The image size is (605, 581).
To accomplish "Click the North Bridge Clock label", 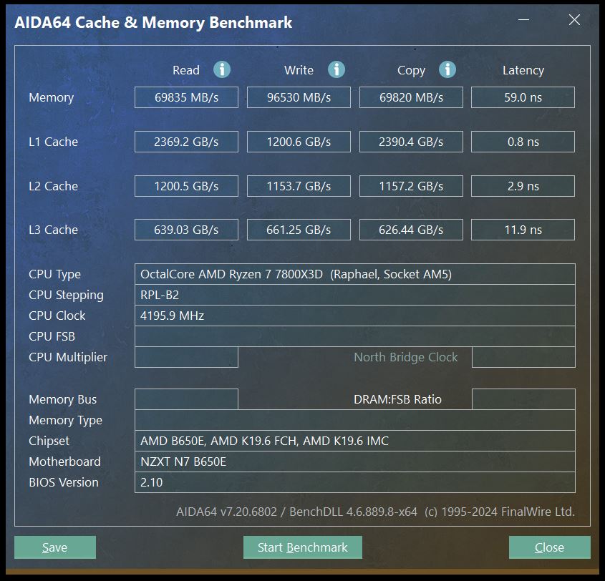I will click(405, 357).
